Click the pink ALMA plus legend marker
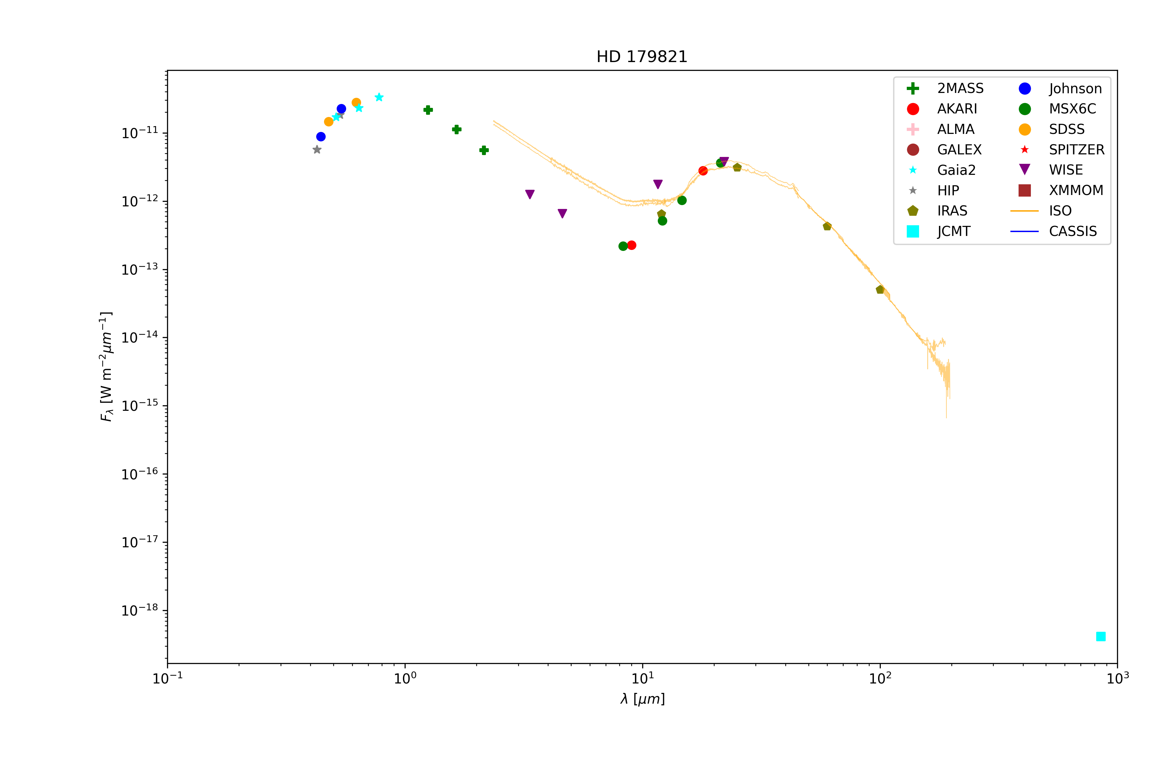Image resolution: width=1170 pixels, height=780 pixels. coord(913,129)
